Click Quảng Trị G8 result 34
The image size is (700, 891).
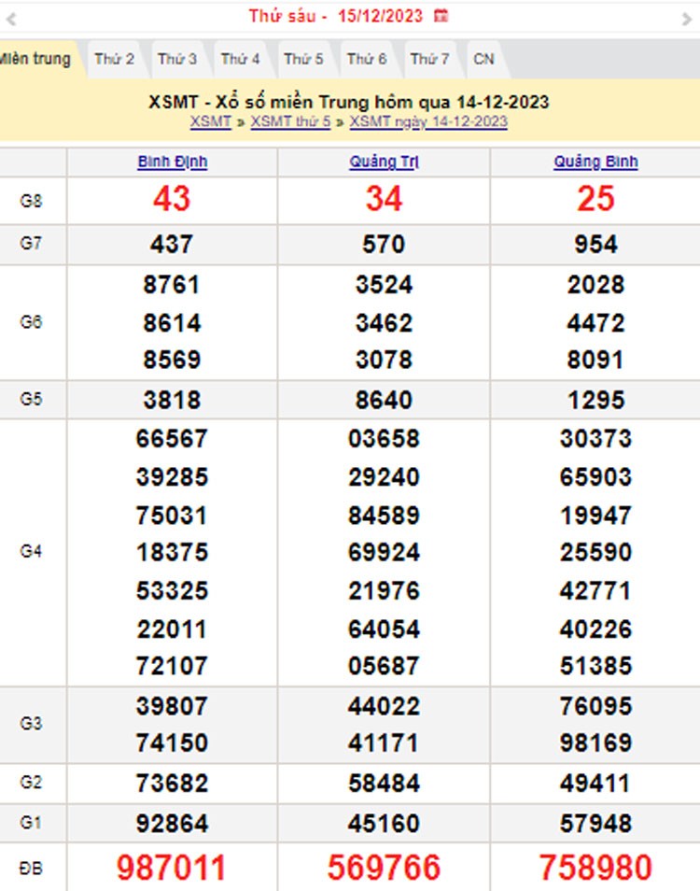[384, 198]
